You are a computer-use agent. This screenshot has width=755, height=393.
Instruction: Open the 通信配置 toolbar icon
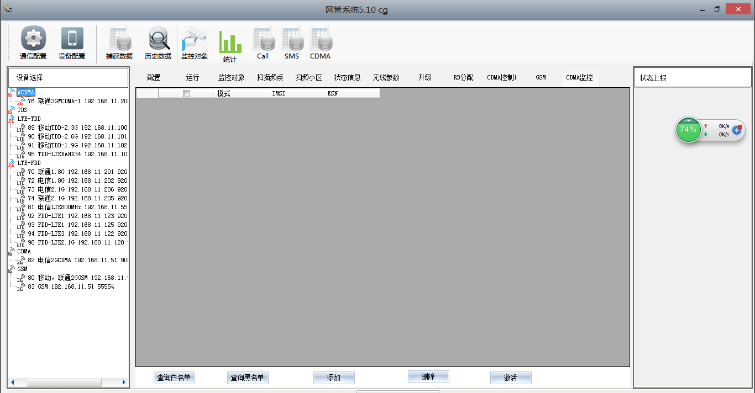click(x=33, y=43)
